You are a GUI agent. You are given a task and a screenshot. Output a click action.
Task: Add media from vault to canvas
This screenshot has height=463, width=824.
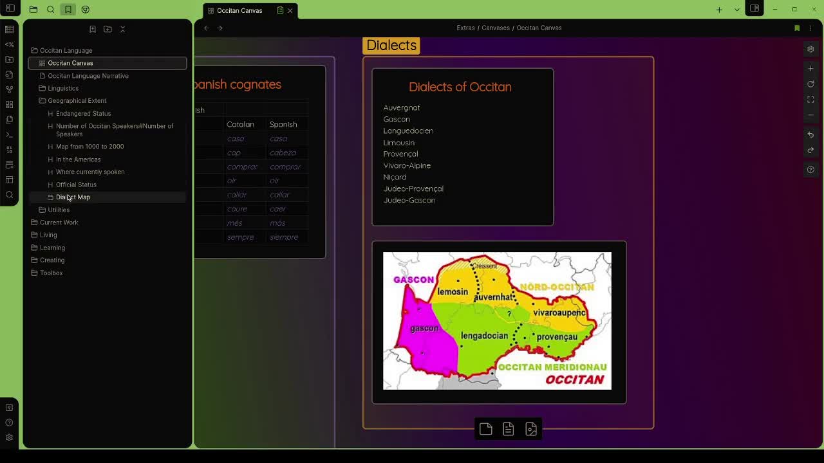531,430
